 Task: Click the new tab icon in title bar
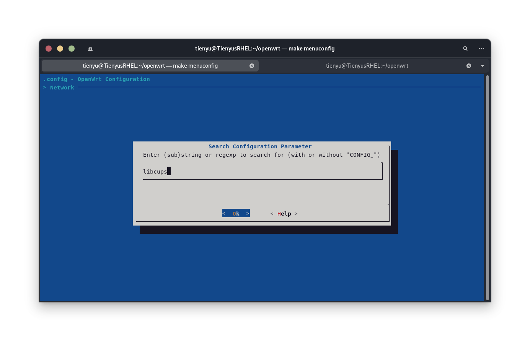pyautogui.click(x=90, y=49)
